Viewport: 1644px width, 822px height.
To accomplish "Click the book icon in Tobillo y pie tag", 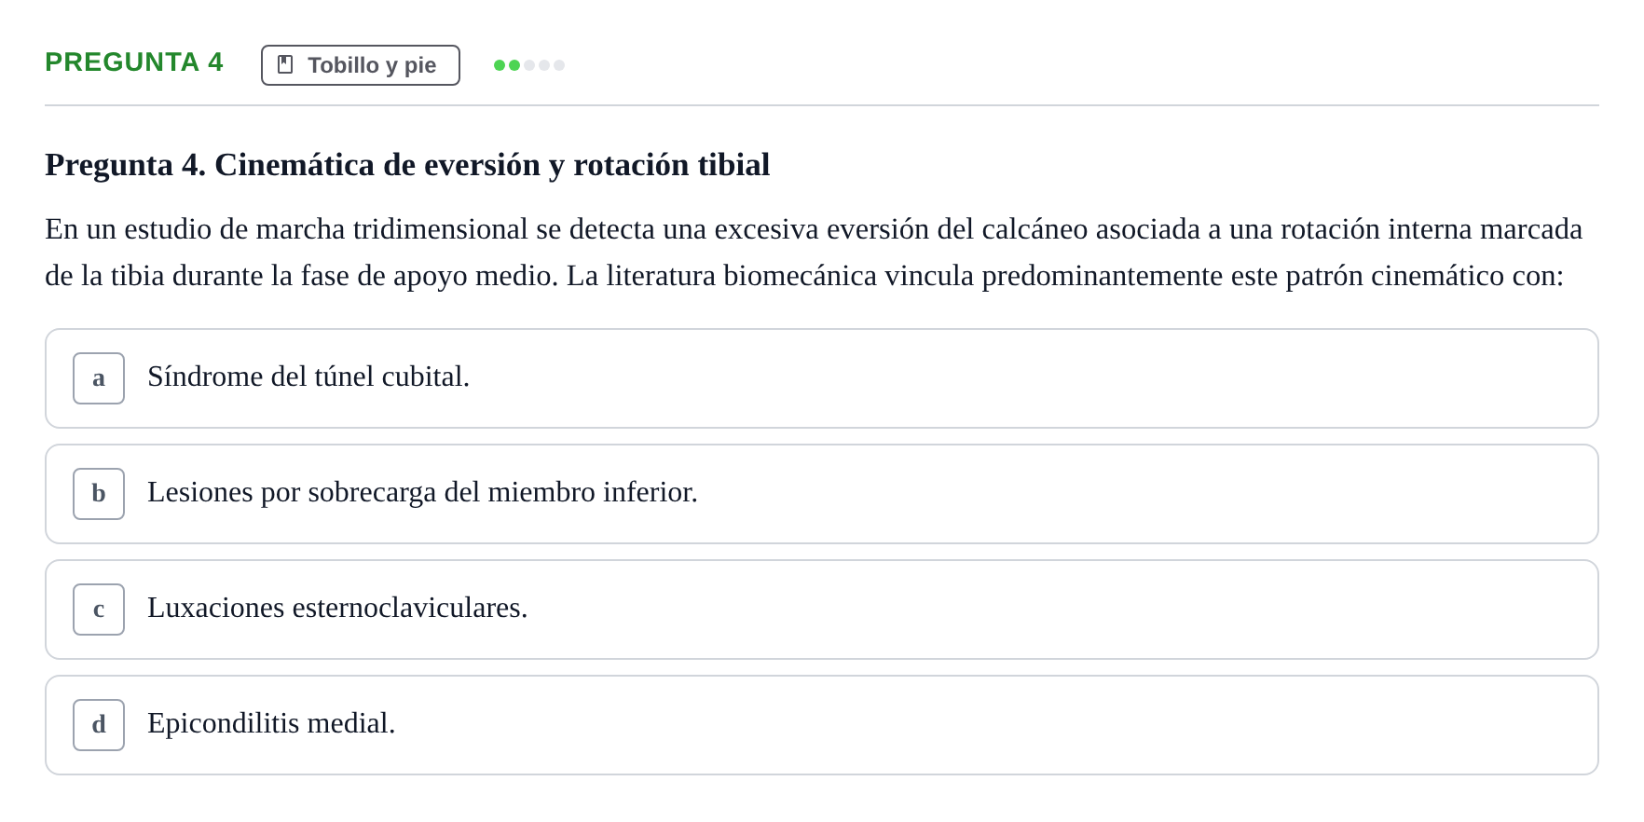I will 285,64.
